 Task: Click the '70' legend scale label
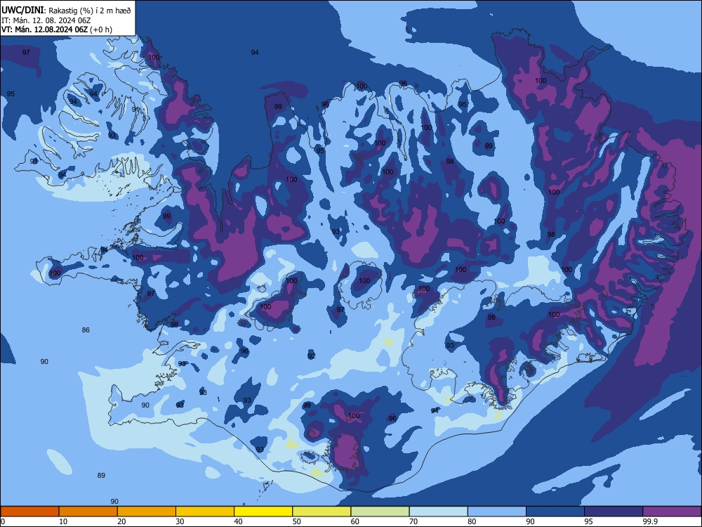tap(413, 521)
